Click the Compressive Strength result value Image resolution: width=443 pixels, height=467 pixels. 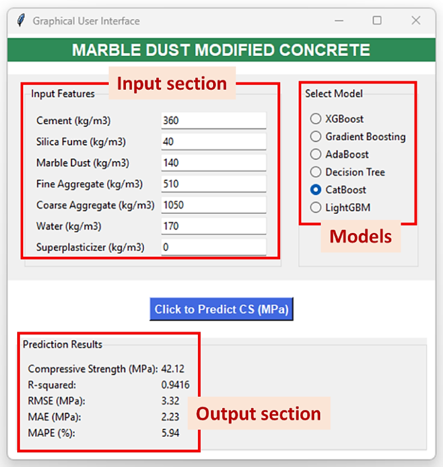(173, 369)
